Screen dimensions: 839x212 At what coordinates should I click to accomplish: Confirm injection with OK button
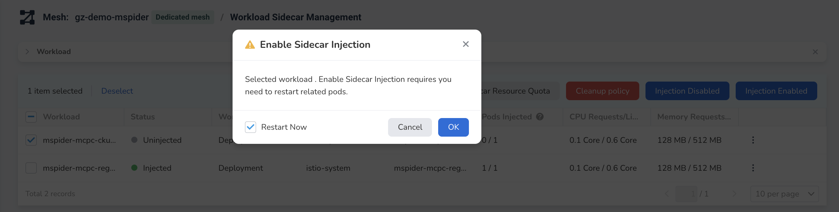coord(453,127)
